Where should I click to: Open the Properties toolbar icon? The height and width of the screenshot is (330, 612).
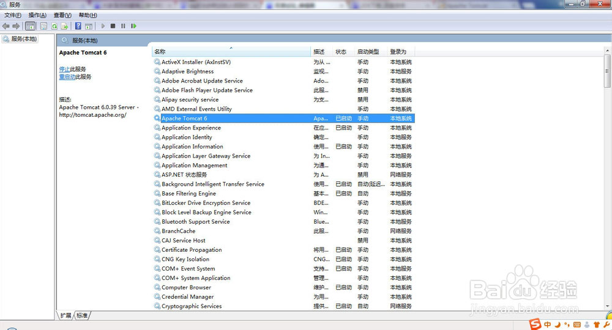coord(43,26)
